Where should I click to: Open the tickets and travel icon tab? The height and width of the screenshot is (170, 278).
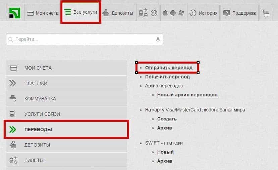148,13
